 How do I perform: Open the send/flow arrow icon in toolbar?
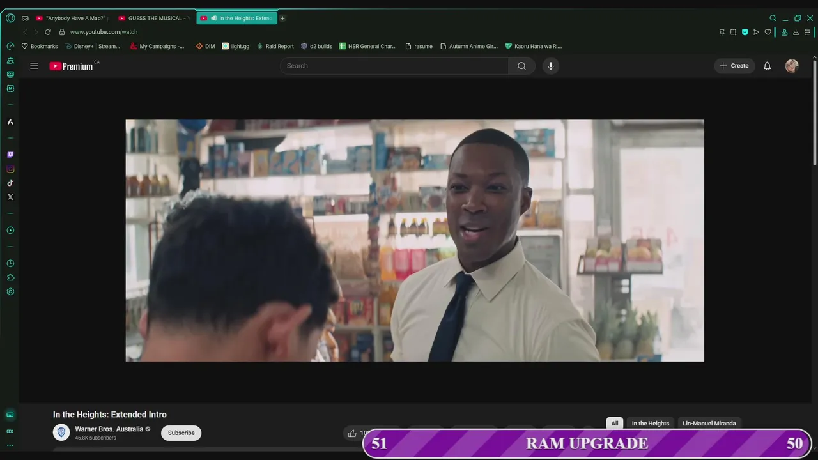756,32
